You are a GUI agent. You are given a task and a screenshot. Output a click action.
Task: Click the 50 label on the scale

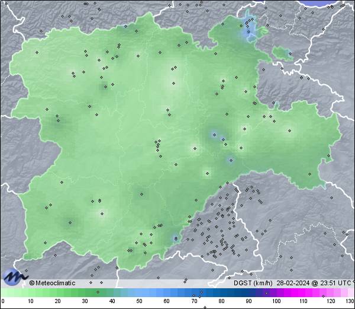click(x=139, y=301)
